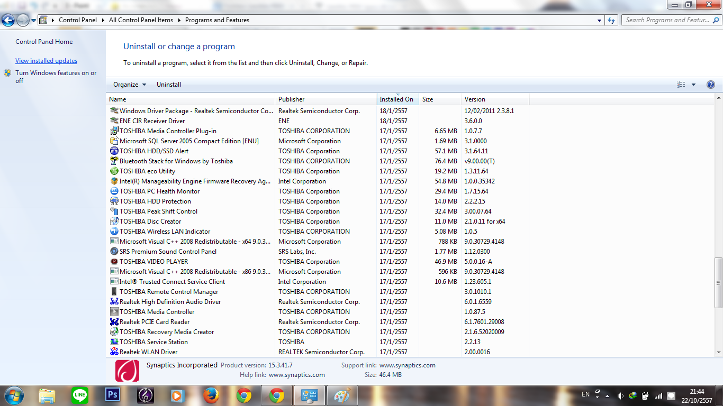The height and width of the screenshot is (406, 723).
Task: Sort by the Installed On column header
Action: point(397,99)
